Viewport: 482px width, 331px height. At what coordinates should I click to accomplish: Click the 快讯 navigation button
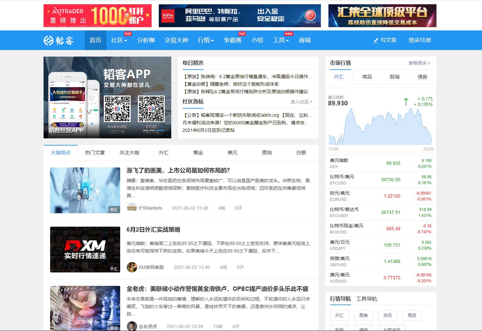388,315
